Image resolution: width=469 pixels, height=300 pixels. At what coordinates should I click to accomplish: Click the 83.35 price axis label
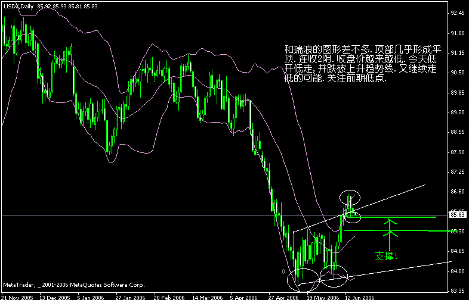(x=458, y=290)
